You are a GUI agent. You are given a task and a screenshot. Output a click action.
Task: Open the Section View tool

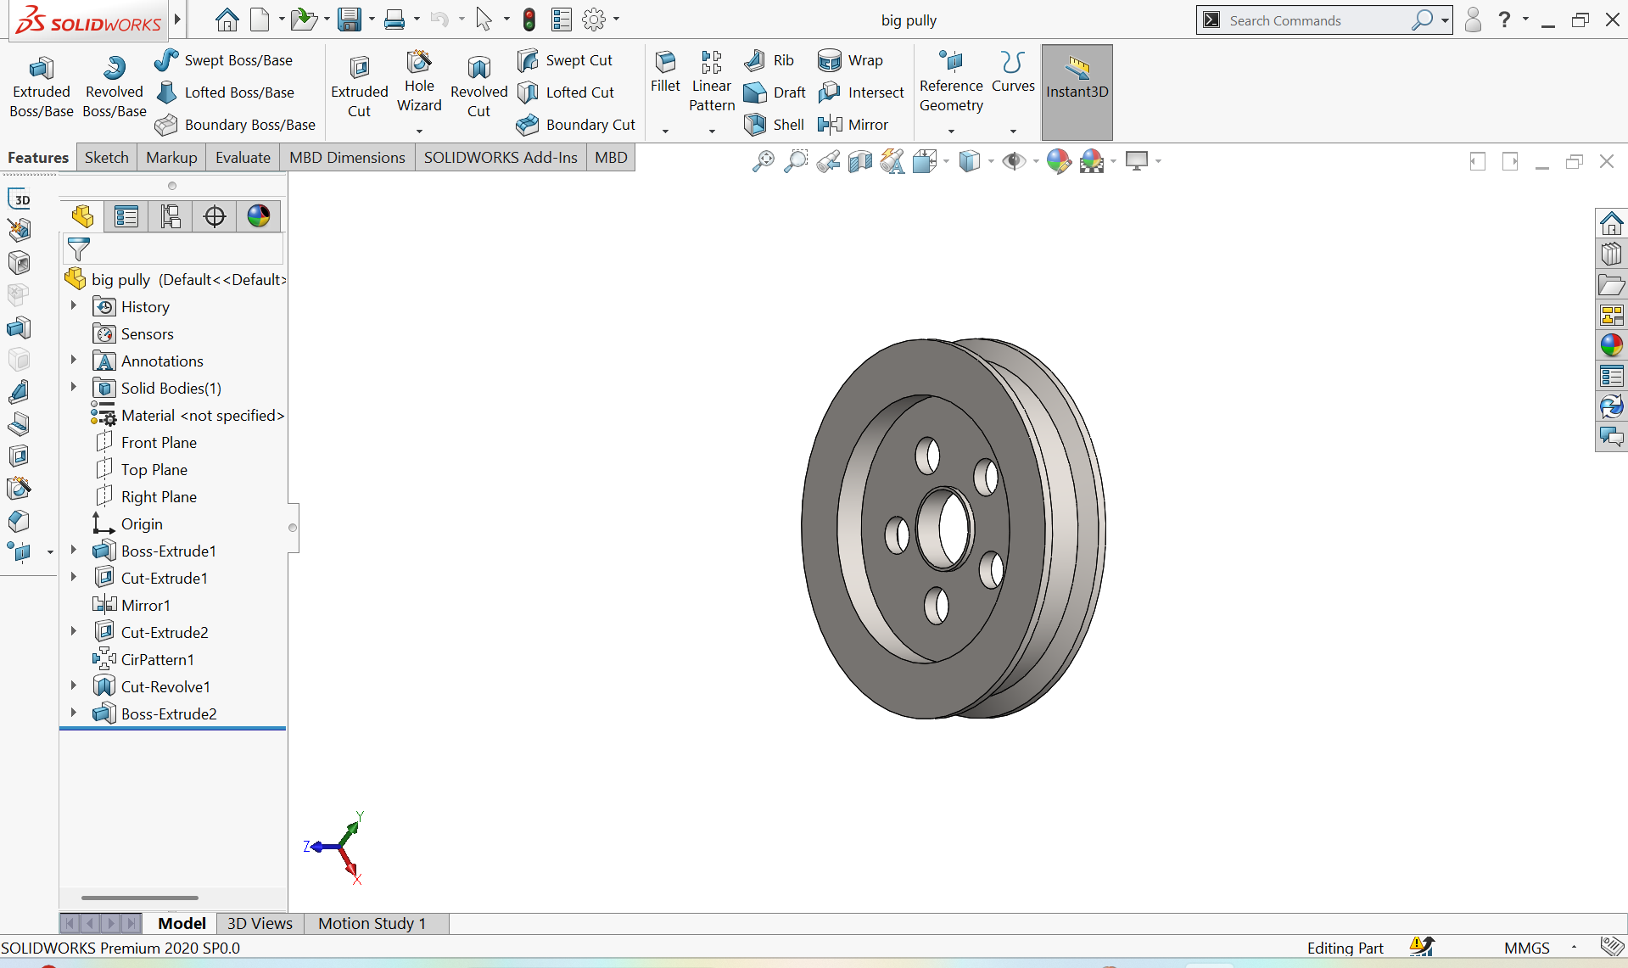click(859, 161)
